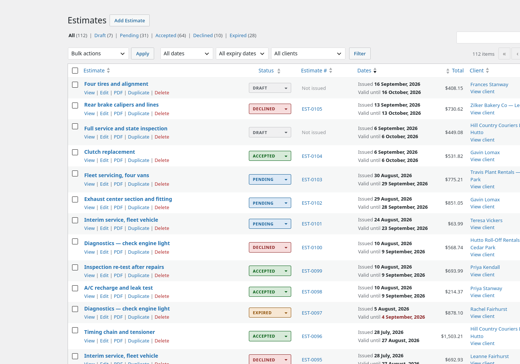Screen dimensions: 520x364
Task: Select Inspection re-test after repairs checkbox
Action: [75, 267]
